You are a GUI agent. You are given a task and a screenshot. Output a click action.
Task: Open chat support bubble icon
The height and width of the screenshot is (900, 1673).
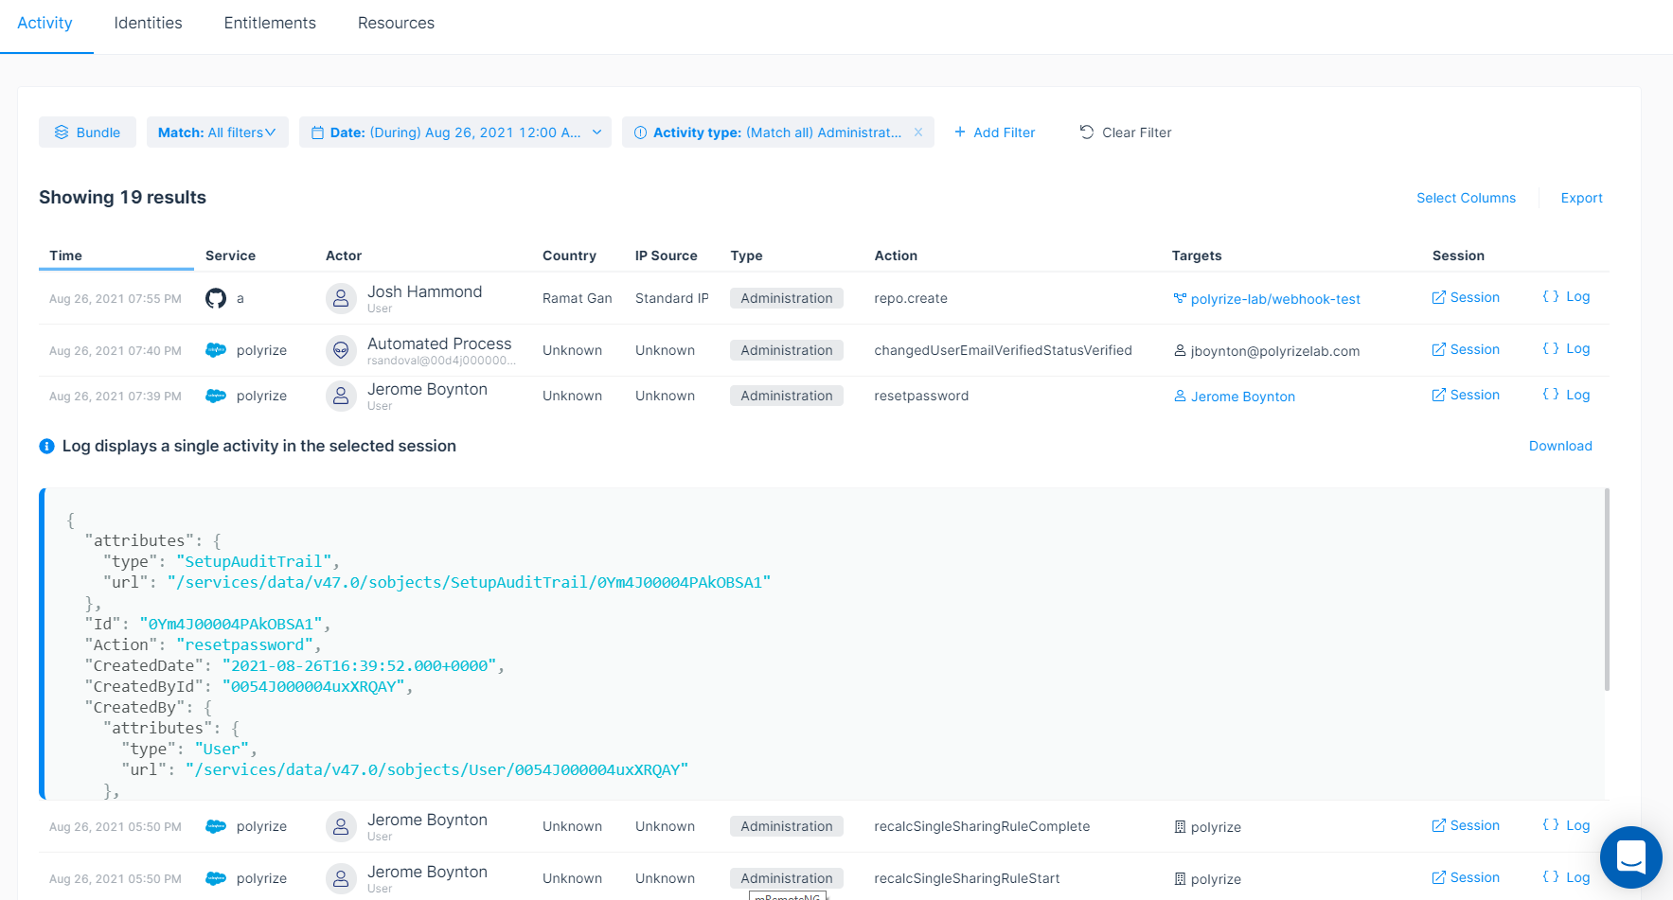(1630, 856)
